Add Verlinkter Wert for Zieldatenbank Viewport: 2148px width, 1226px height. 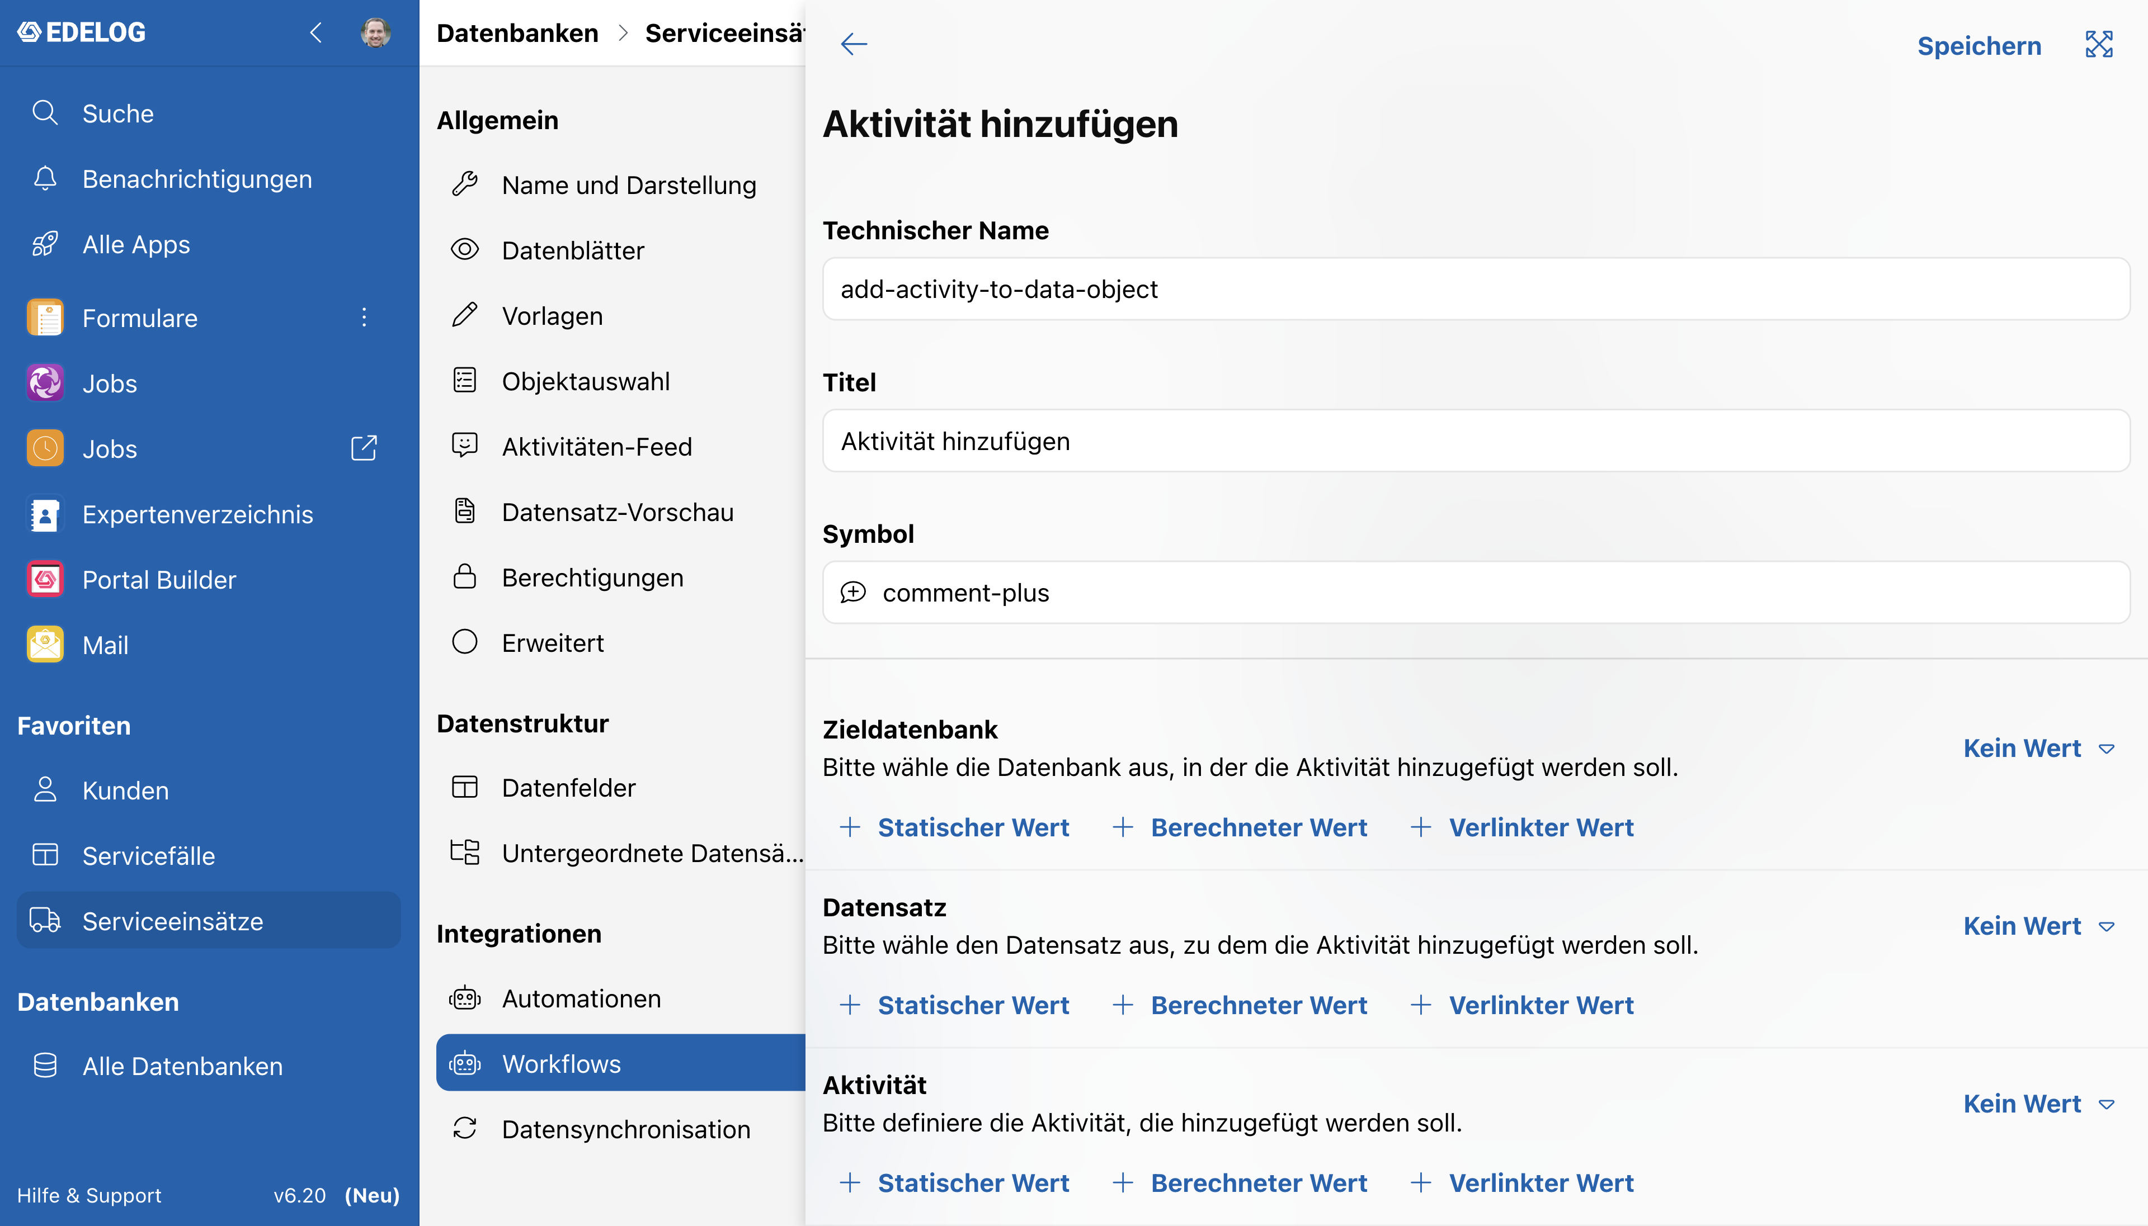[1522, 827]
